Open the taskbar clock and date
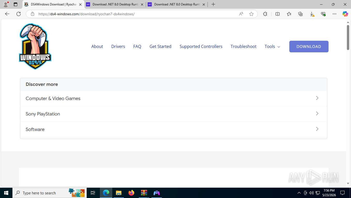Screen dimensions: 351x198 coord(329,193)
